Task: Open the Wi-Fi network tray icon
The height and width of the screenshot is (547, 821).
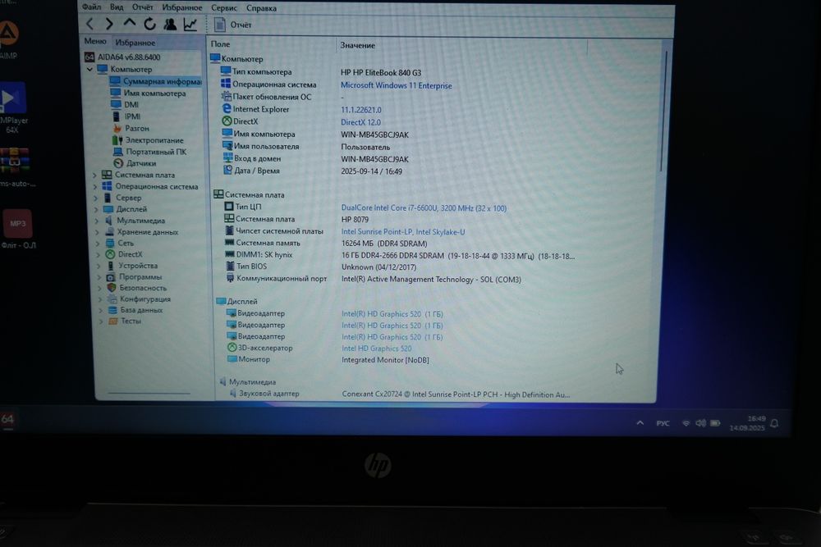Action: [x=686, y=423]
